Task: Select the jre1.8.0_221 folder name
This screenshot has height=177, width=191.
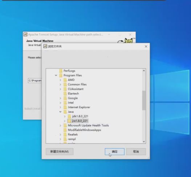Action: pos(80,121)
